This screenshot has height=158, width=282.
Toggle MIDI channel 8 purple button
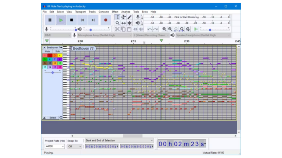click(x=60, y=59)
